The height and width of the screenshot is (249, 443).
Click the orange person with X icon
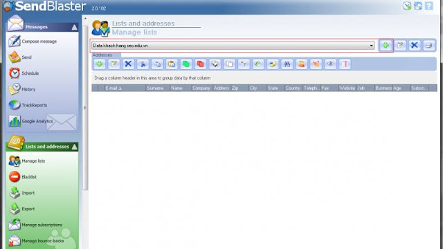coord(316,64)
